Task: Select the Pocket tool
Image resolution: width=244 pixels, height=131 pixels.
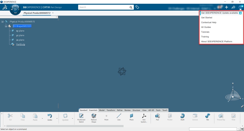Action: pyautogui.click(x=170, y=117)
